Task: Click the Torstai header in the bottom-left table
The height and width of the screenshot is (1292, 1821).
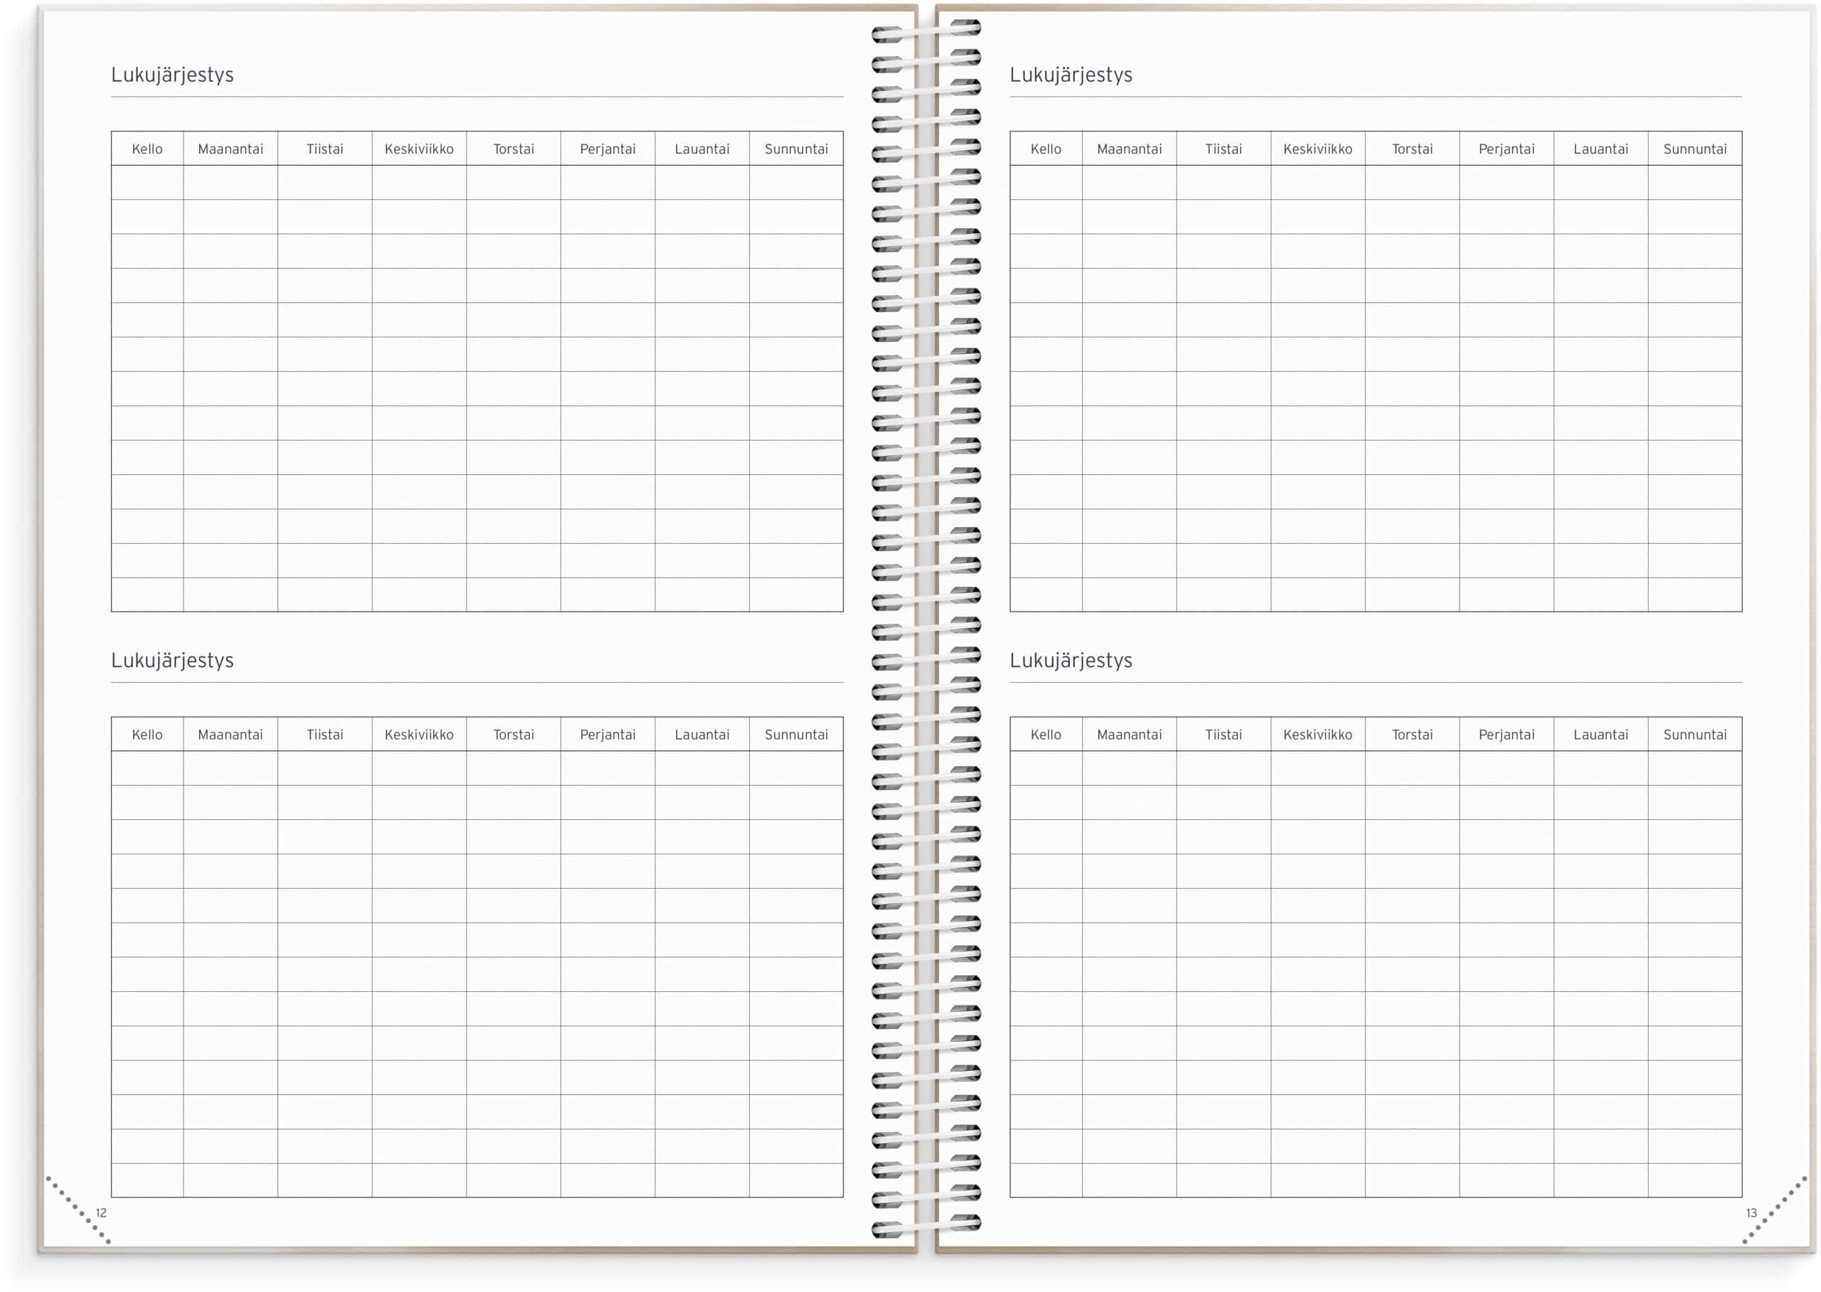Action: [514, 735]
